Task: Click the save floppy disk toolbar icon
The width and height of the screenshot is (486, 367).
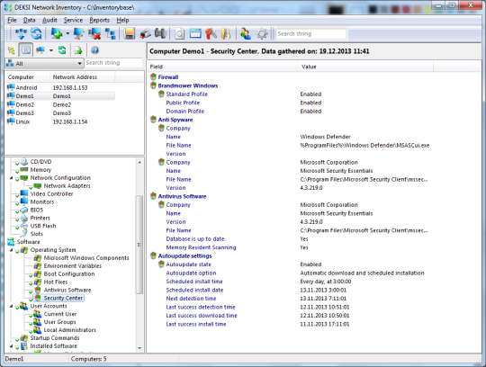Action: pyautogui.click(x=130, y=33)
